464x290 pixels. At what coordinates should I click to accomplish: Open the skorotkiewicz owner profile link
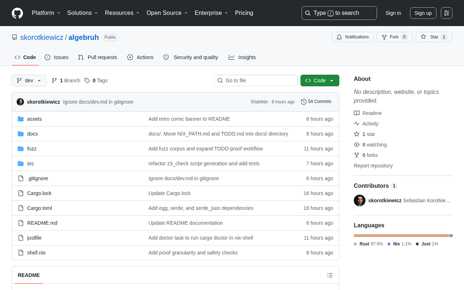(42, 37)
